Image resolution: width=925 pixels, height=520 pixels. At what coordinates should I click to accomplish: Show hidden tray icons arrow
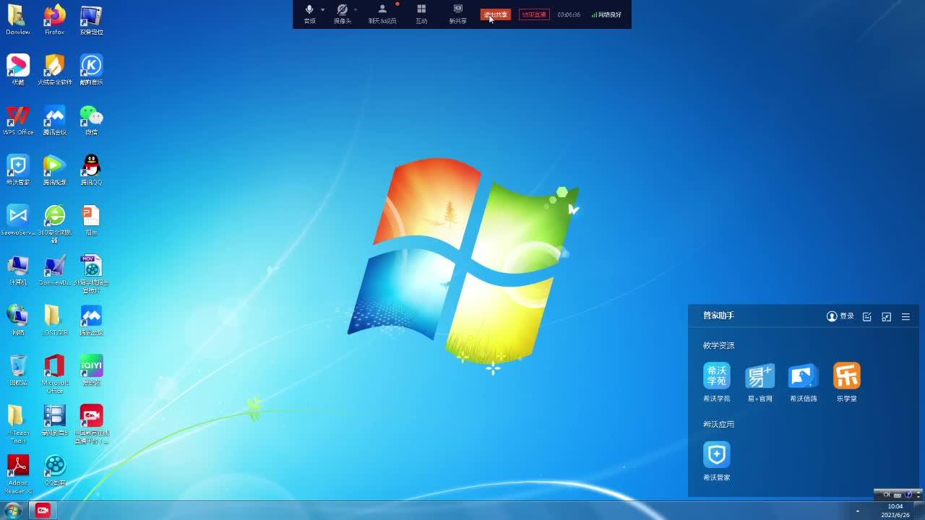click(x=858, y=511)
